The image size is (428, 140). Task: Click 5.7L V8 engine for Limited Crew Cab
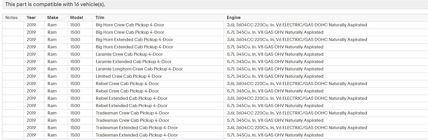point(275,76)
